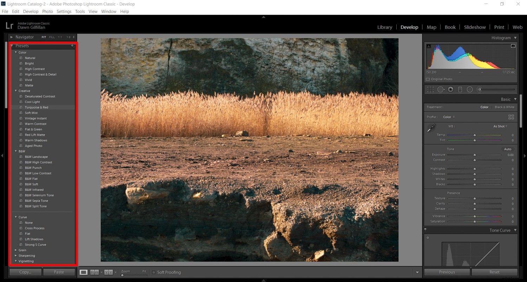Viewport: 527px width, 282px height.
Task: Select the Graduated Filter tool
Action: click(x=460, y=89)
